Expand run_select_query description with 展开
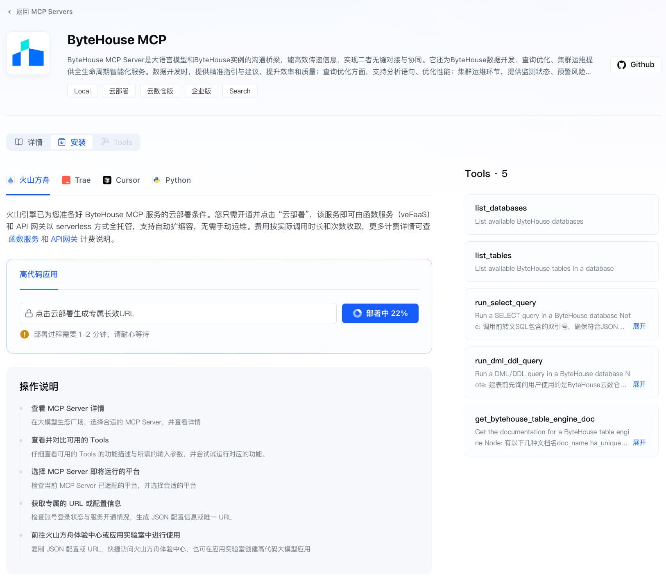This screenshot has width=666, height=576. point(639,327)
